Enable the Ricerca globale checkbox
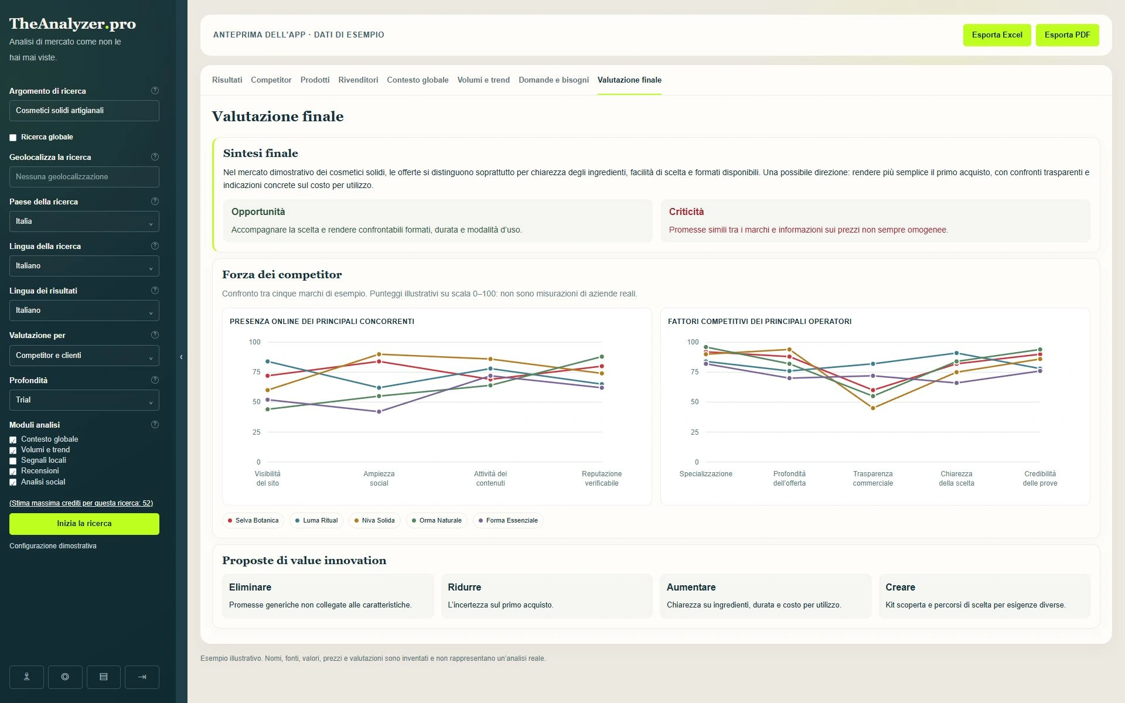This screenshot has height=703, width=1125. (13, 138)
